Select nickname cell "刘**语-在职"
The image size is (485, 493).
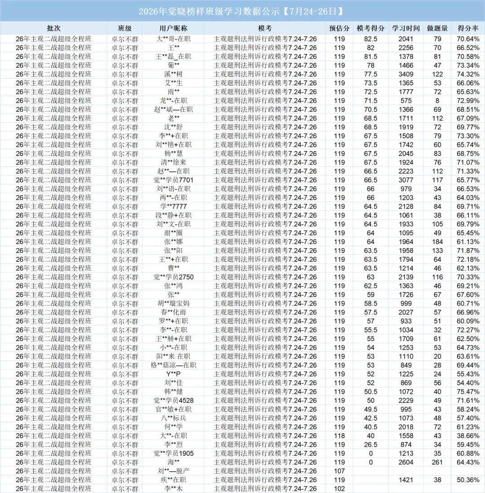(x=173, y=189)
